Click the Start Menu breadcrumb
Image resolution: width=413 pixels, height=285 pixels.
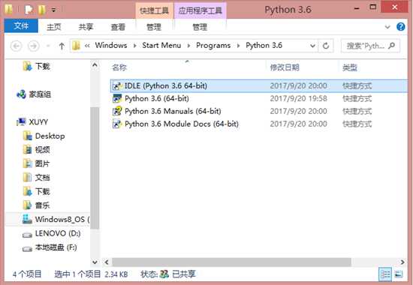click(x=161, y=45)
